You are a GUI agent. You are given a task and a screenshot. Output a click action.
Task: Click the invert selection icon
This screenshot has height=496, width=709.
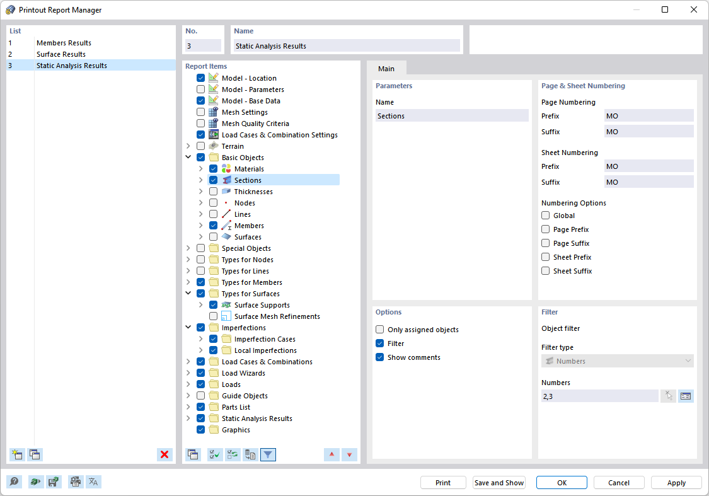click(233, 454)
